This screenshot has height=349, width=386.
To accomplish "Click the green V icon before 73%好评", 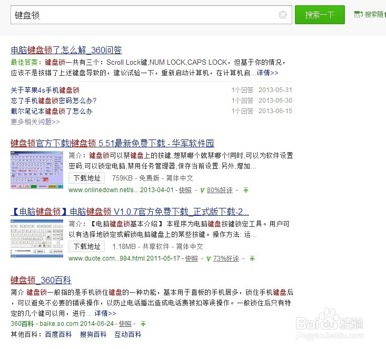I will tap(209, 258).
